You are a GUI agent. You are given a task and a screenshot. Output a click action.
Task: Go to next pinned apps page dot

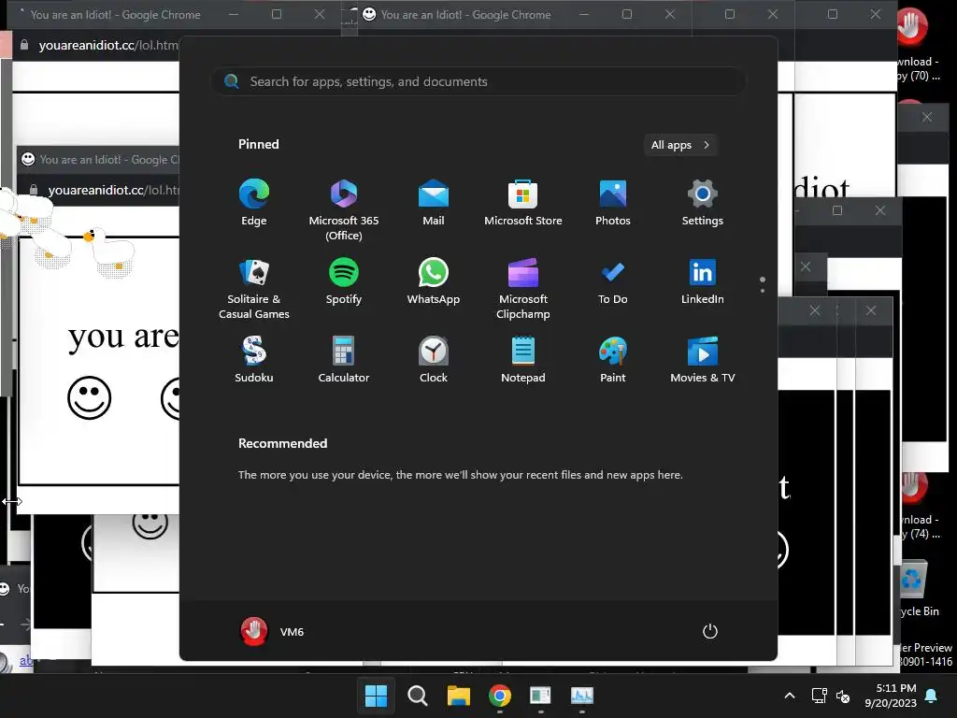(x=763, y=292)
